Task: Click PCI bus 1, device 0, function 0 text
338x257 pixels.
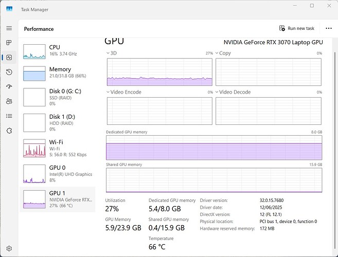Action: 288,222
